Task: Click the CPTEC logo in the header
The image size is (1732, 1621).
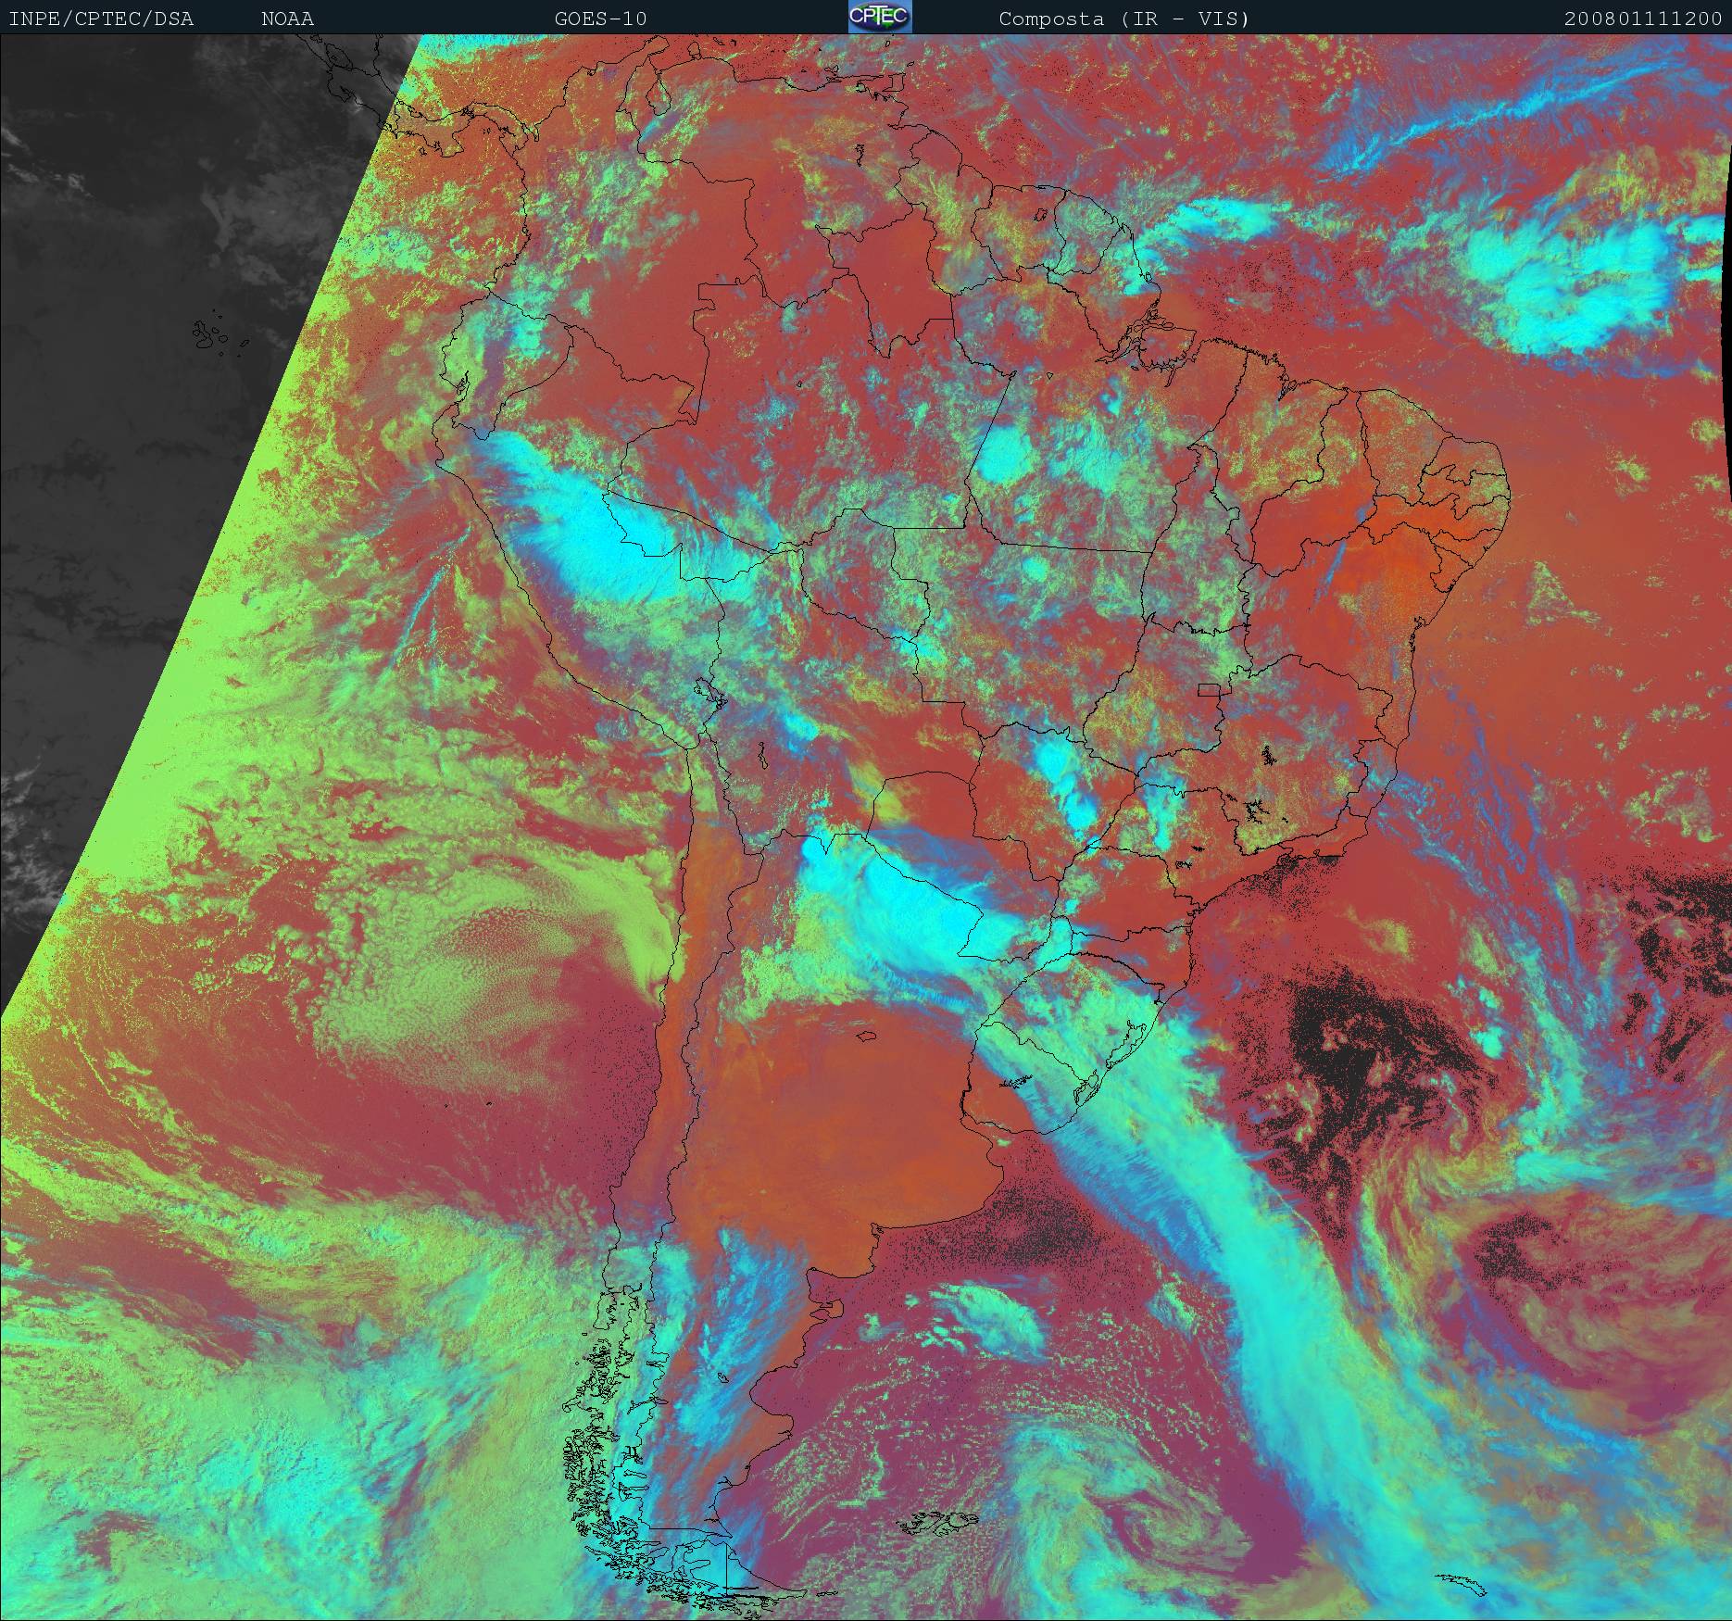Action: pyautogui.click(x=879, y=17)
